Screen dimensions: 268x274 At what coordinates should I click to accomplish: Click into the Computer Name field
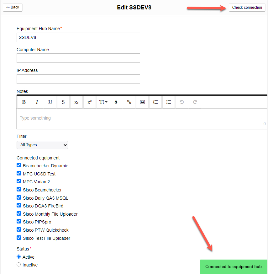[78, 58]
